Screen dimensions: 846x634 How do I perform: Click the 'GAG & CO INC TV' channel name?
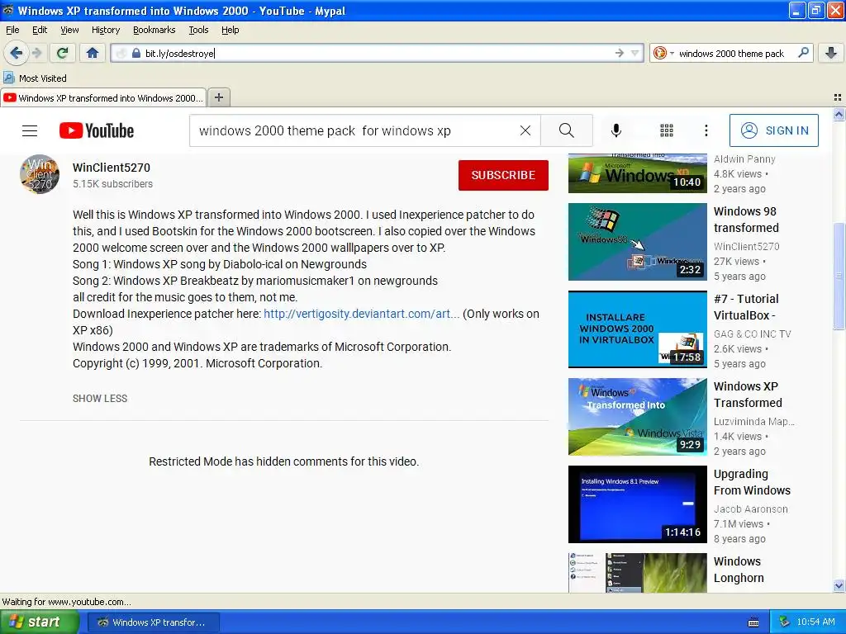click(x=752, y=334)
